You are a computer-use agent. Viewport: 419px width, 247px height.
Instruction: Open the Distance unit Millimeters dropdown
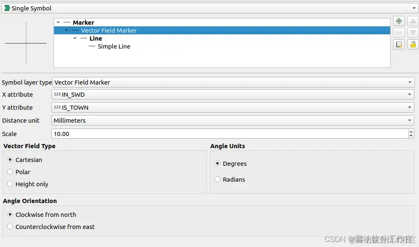coord(233,121)
